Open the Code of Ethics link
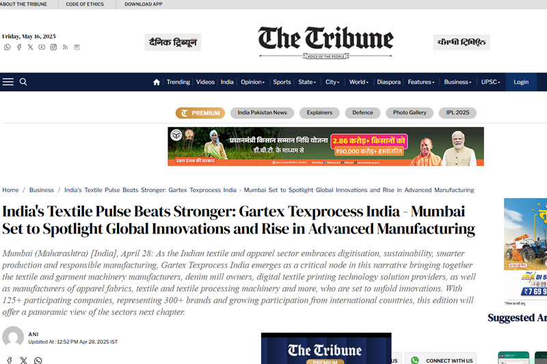This screenshot has width=547, height=364. (85, 4)
